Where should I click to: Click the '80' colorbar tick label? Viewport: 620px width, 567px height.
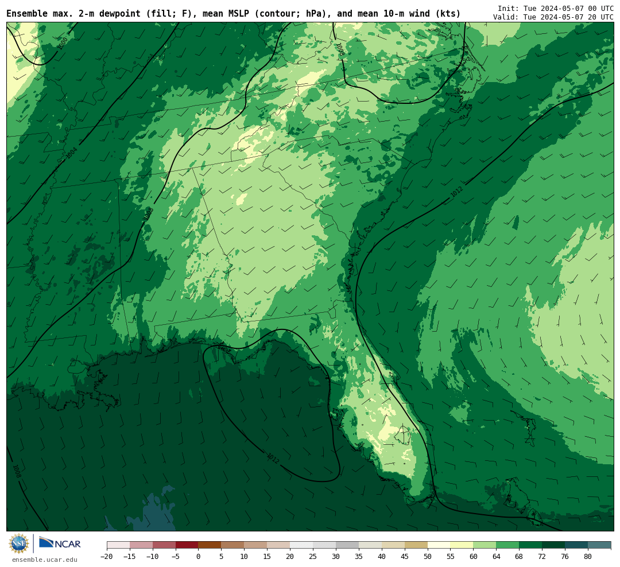pos(588,557)
